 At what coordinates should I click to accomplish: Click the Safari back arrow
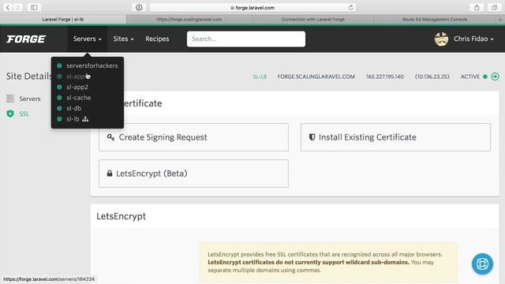click(x=8, y=7)
